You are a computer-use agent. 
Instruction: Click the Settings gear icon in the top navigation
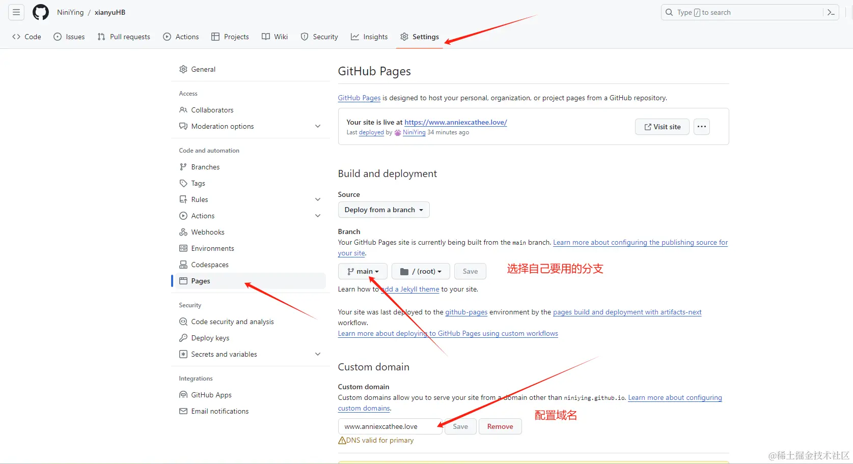point(404,37)
